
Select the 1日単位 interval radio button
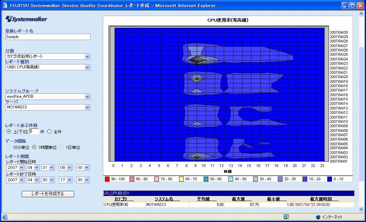62,147
